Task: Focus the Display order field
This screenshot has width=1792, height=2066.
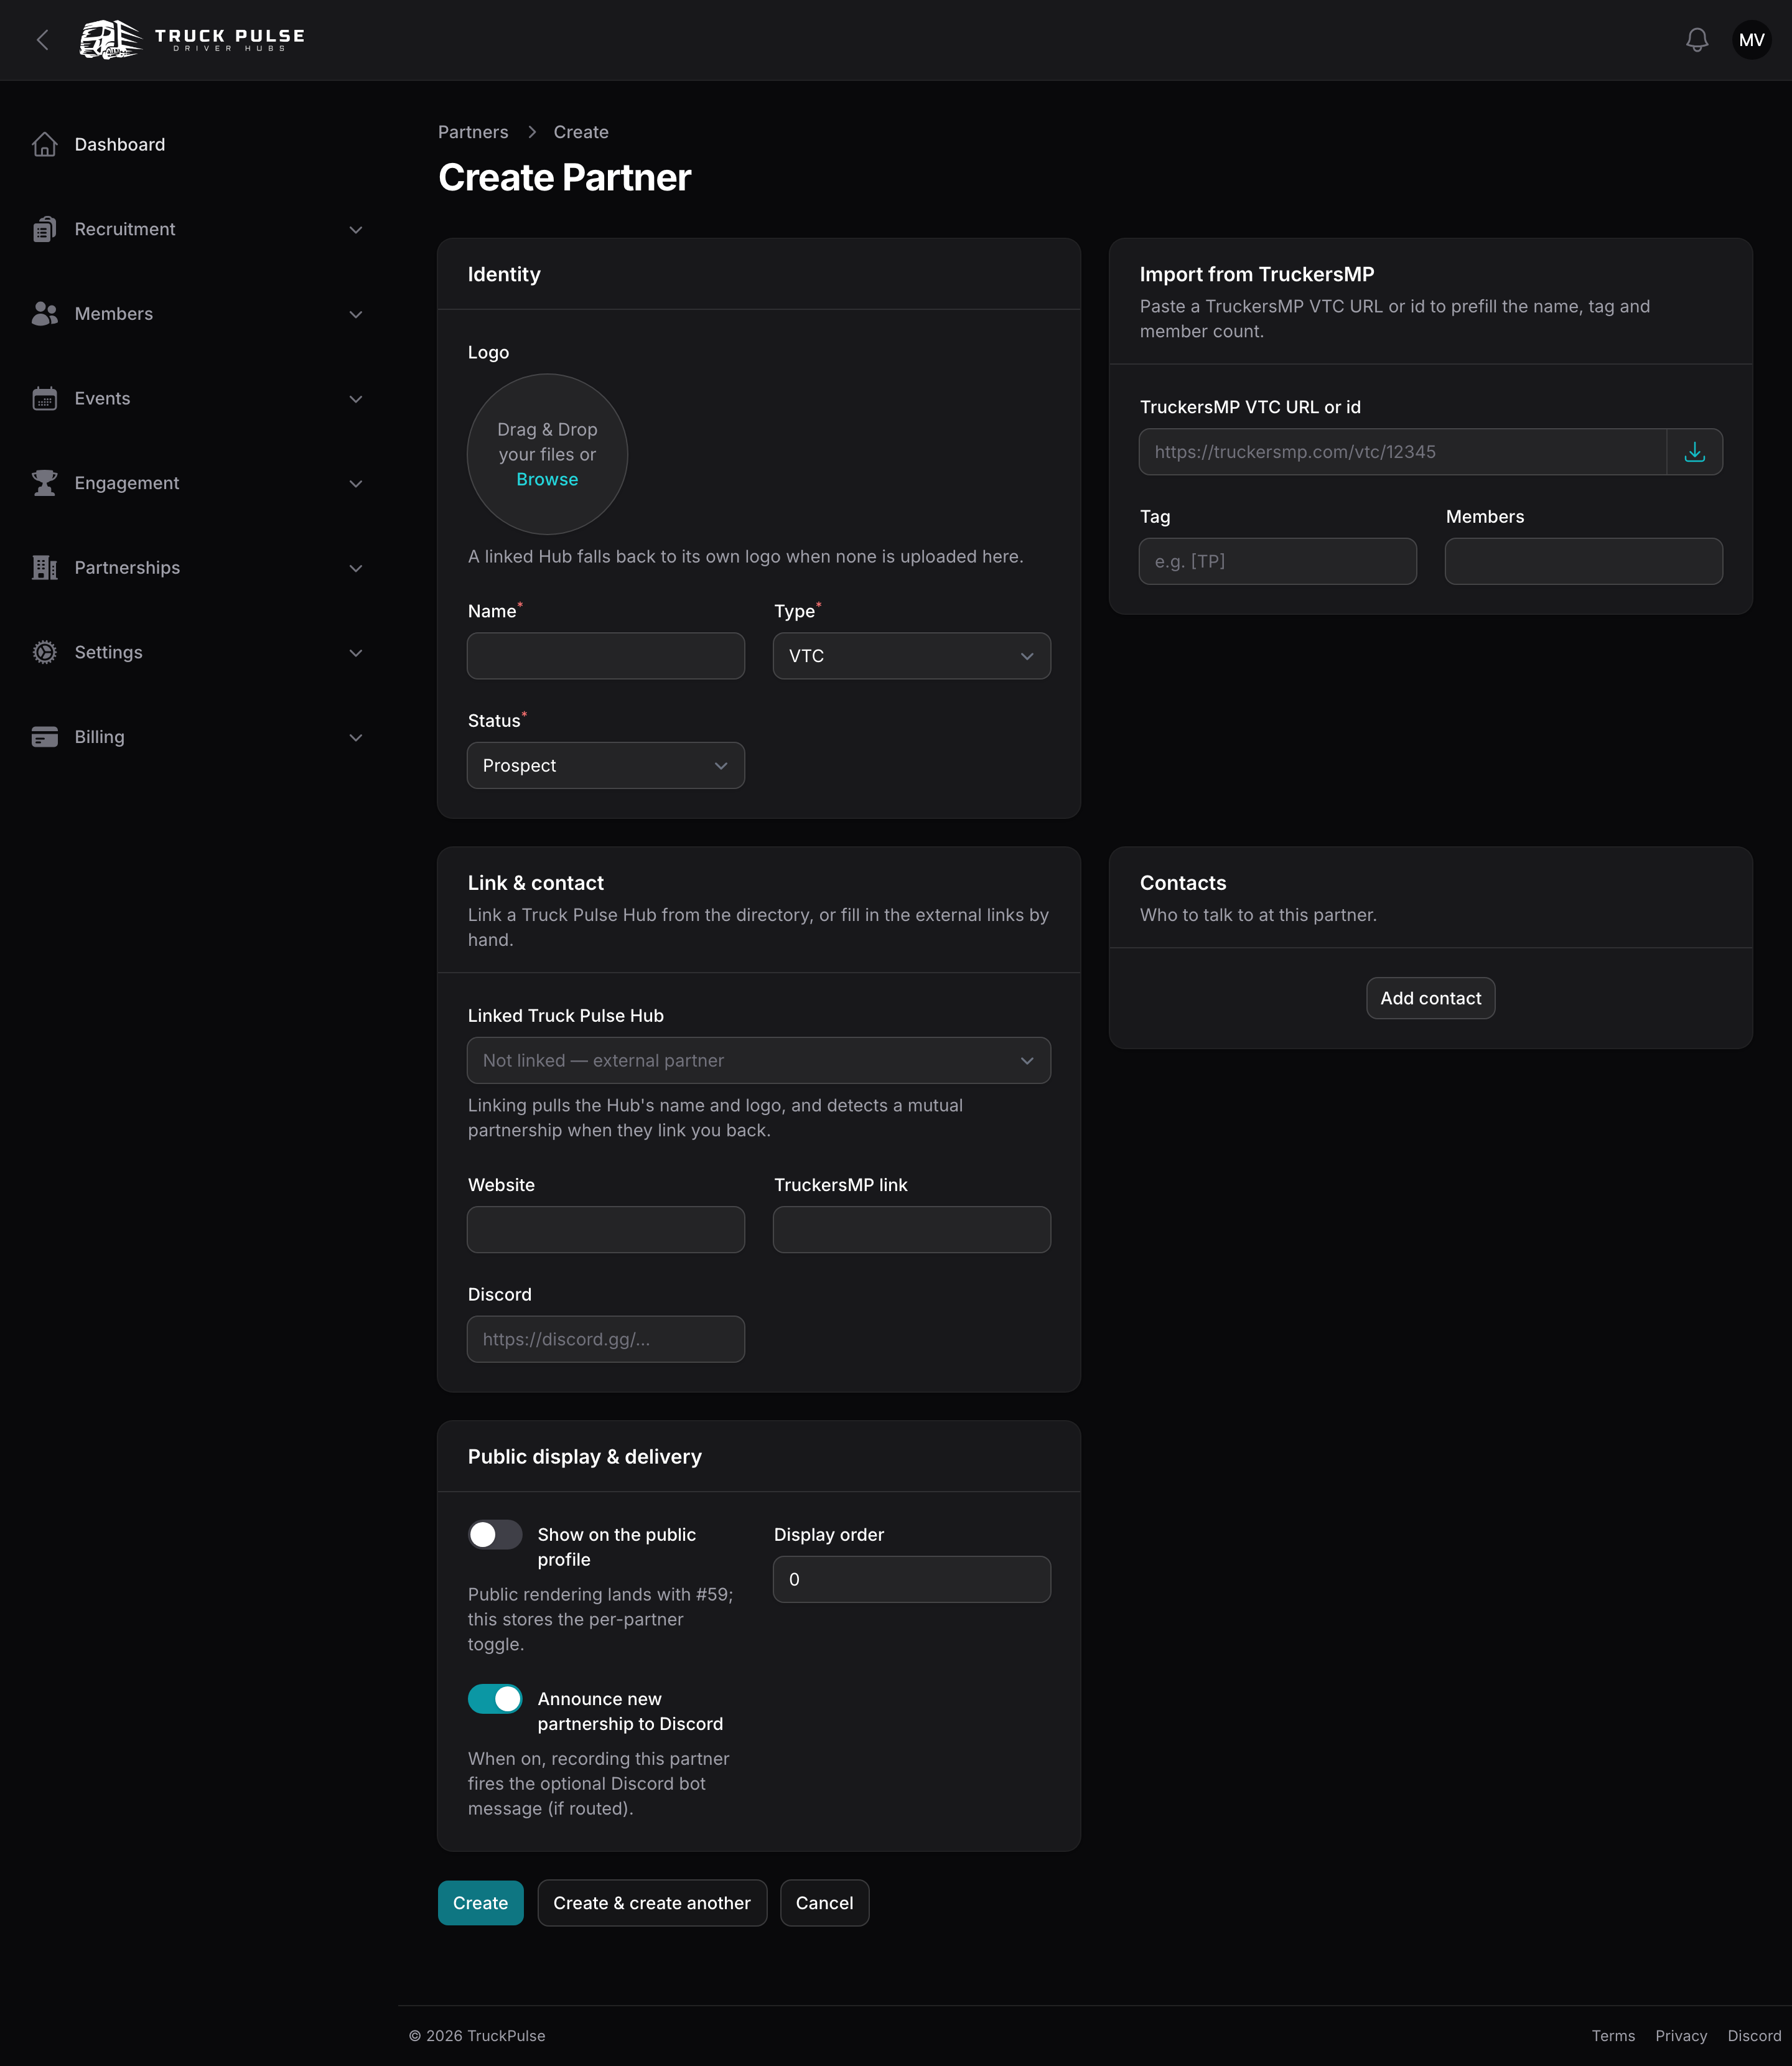Action: tap(911, 1579)
